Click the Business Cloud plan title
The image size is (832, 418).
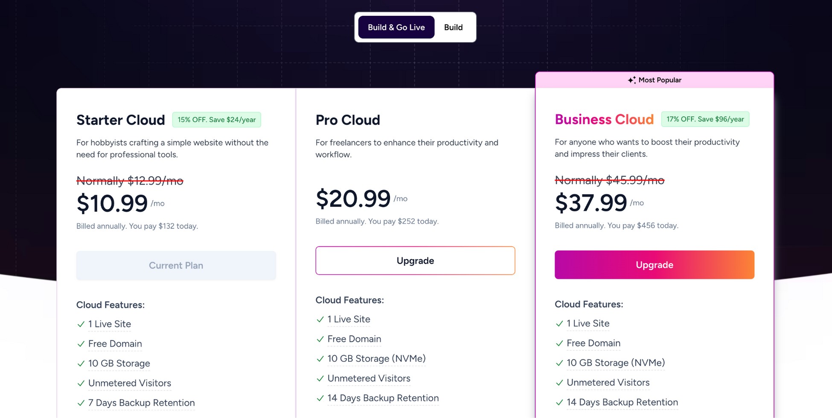(x=604, y=120)
